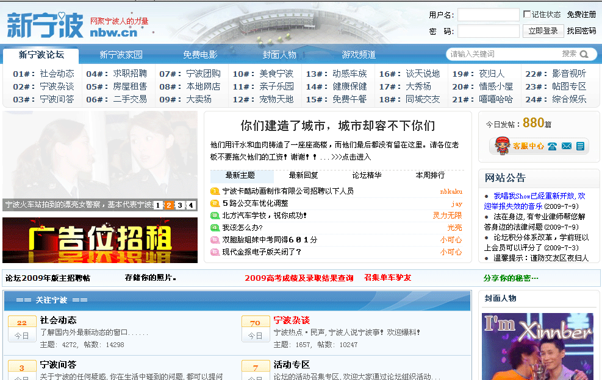Viewport: 602px width, 380px height.
Task: Click rank 1 icon beside 宁波卡酷动画 post
Action: click(x=215, y=191)
